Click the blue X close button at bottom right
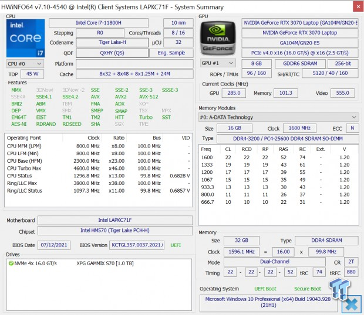Viewport: 364px width, 315px height. pos(352,305)
